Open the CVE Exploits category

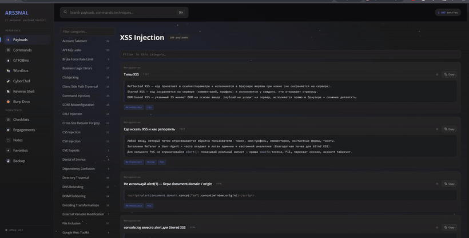tap(86, 150)
